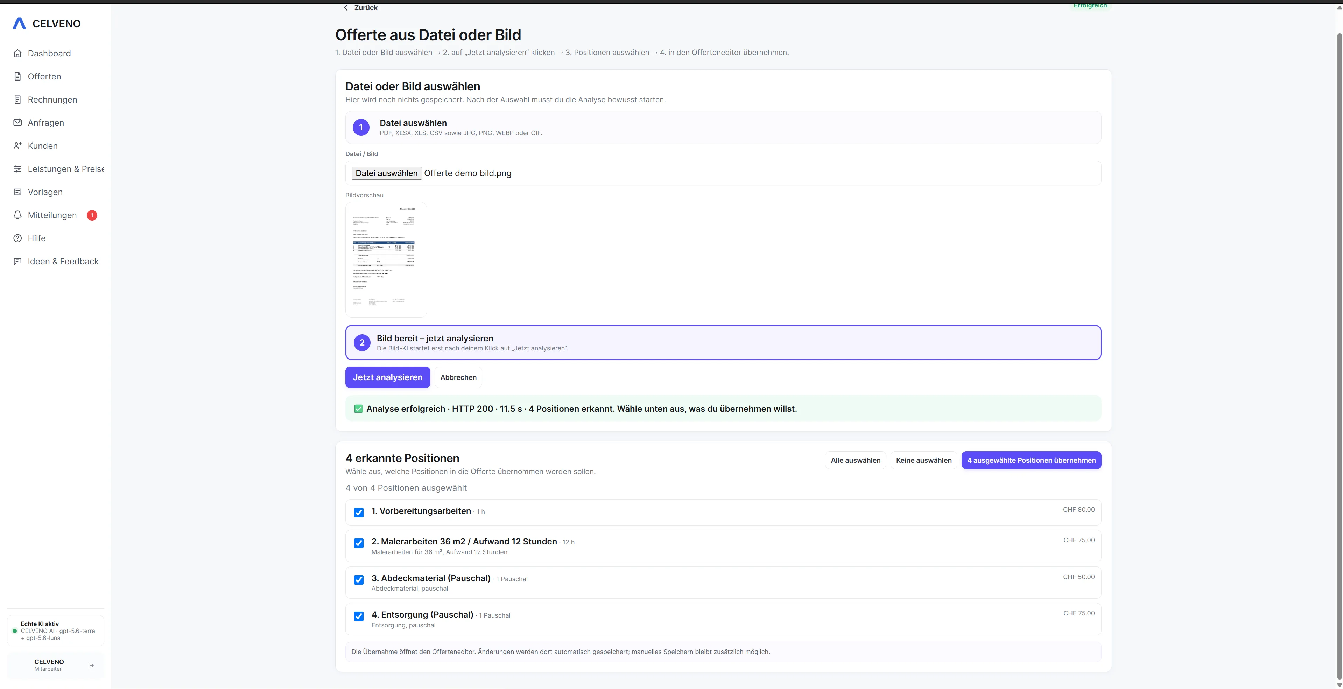Click the Datei auswählen file button
Image resolution: width=1343 pixels, height=689 pixels.
[x=386, y=173]
